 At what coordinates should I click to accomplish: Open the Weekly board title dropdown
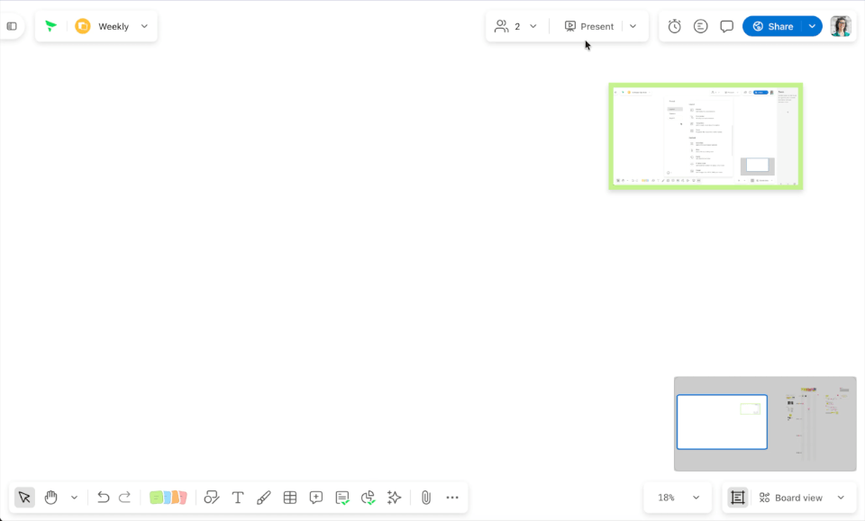click(144, 26)
